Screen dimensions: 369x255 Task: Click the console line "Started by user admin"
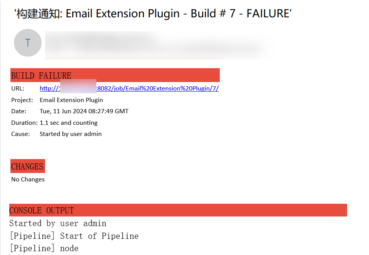pyautogui.click(x=58, y=223)
